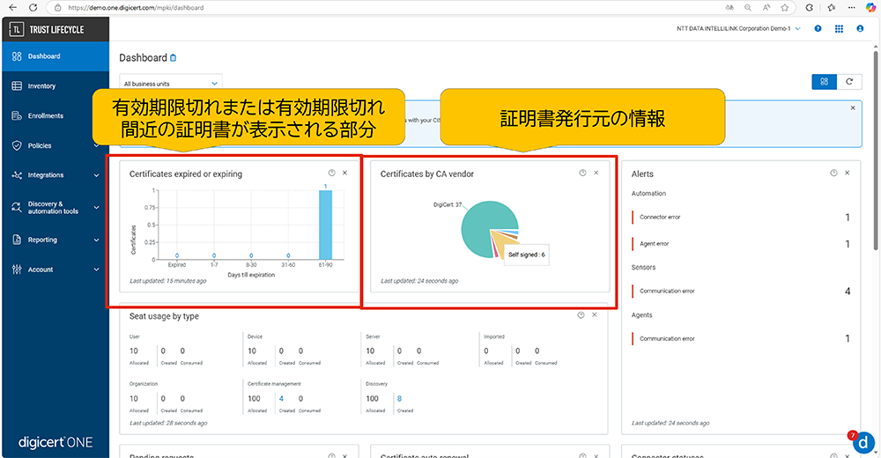Screen dimensions: 881x458
Task: Expand the Account menu chevron
Action: click(x=96, y=270)
